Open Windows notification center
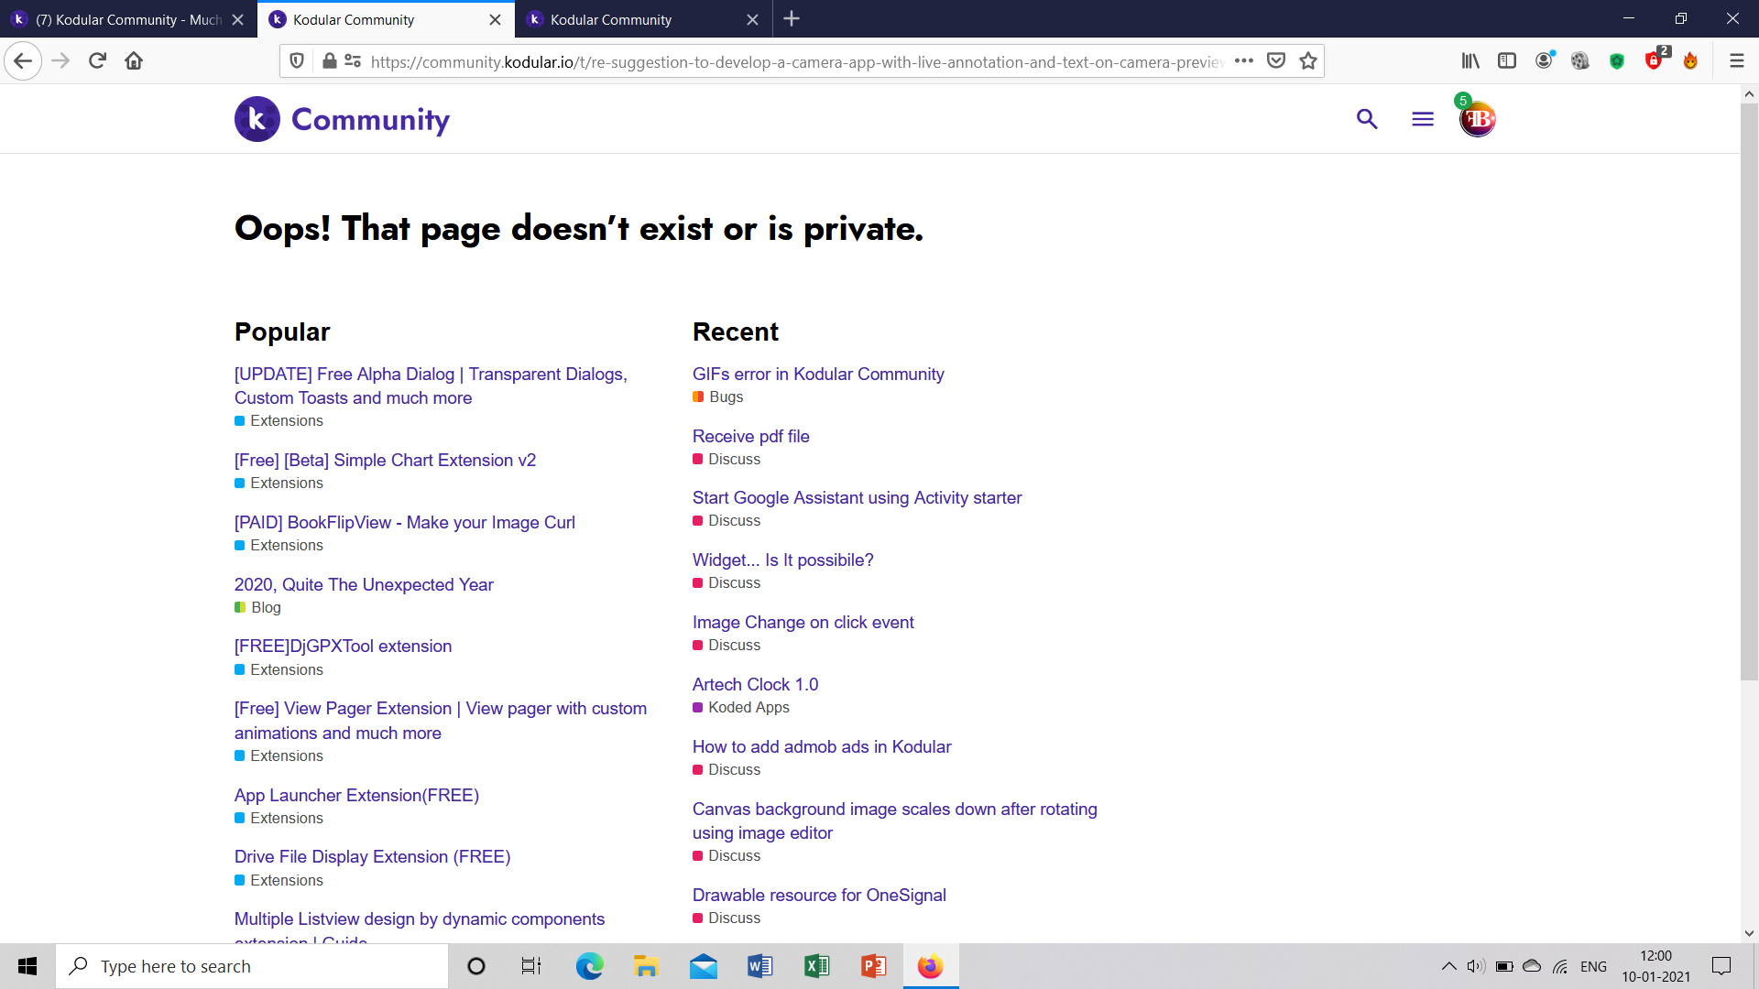 click(x=1721, y=966)
